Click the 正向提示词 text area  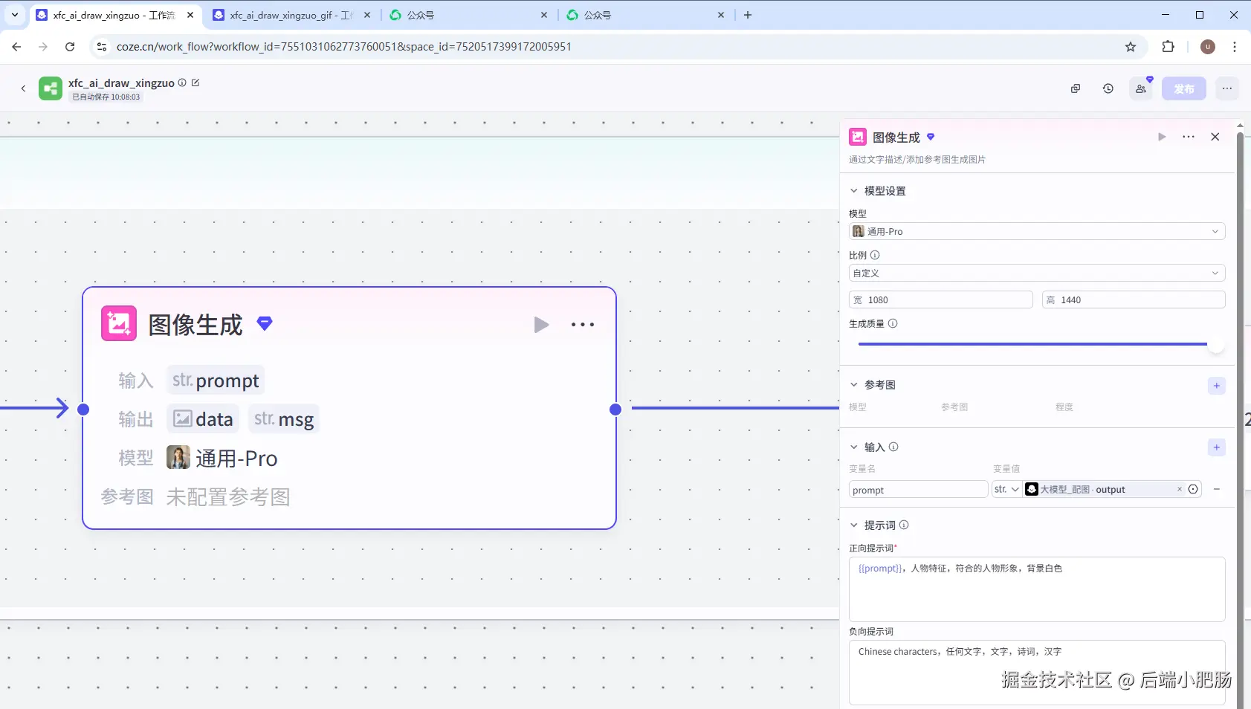pos(1037,589)
